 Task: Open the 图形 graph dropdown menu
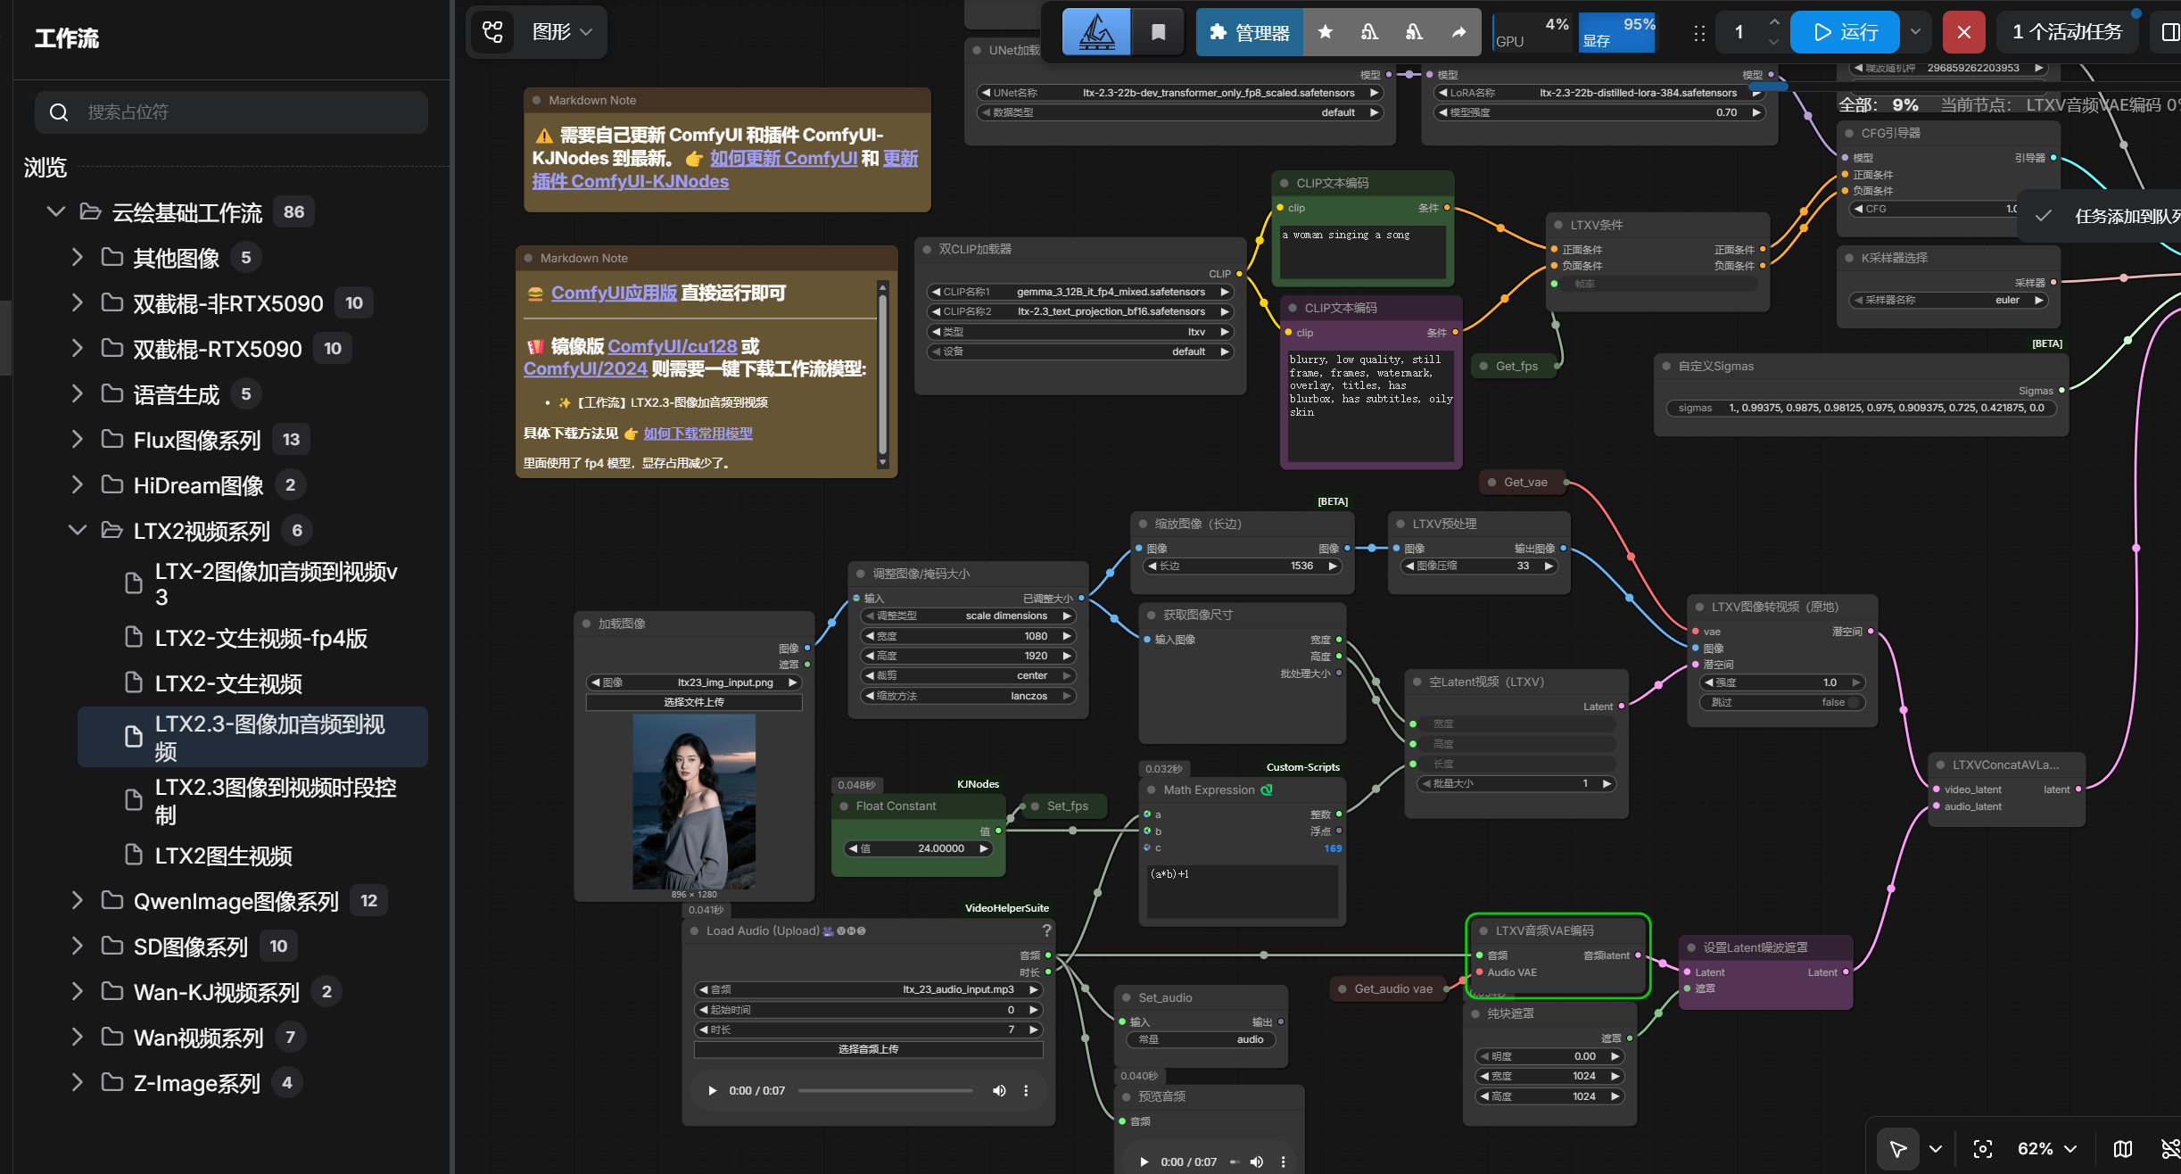tap(561, 33)
